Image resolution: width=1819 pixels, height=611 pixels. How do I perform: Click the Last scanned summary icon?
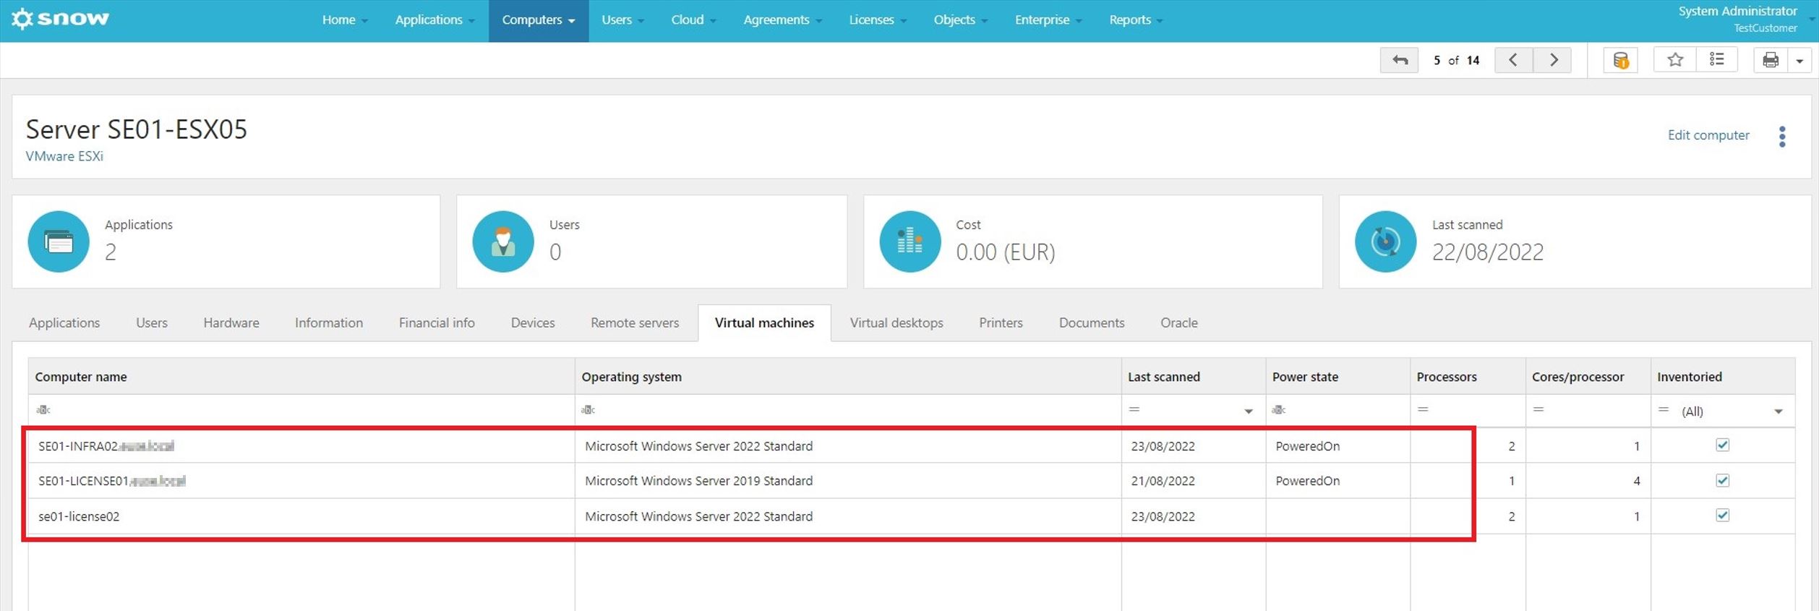coord(1385,242)
